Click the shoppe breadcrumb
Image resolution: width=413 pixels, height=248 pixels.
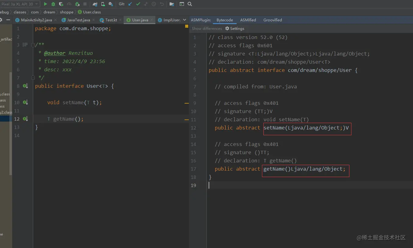click(66, 12)
